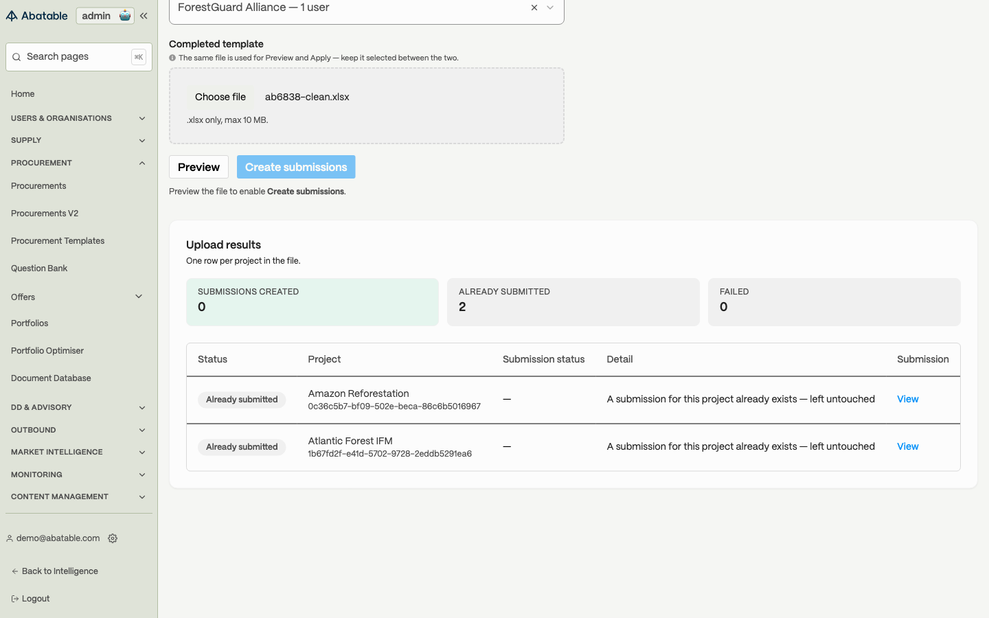
Task: View the Amazon Reforestation submission
Action: 908,399
